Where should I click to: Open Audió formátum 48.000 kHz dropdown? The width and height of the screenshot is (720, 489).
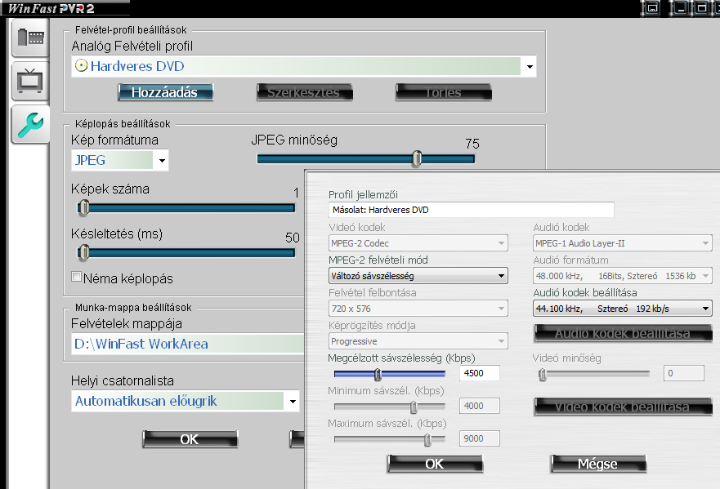[623, 276]
